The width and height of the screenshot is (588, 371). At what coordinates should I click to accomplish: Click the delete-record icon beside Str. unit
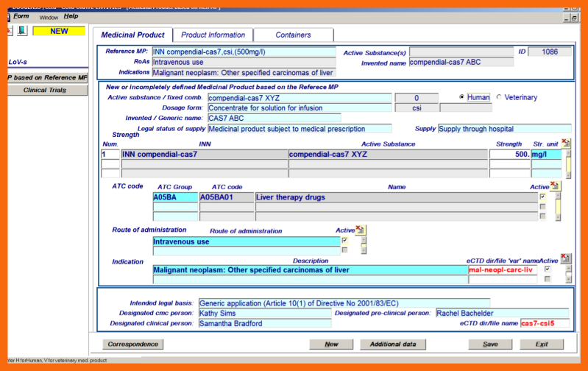565,143
